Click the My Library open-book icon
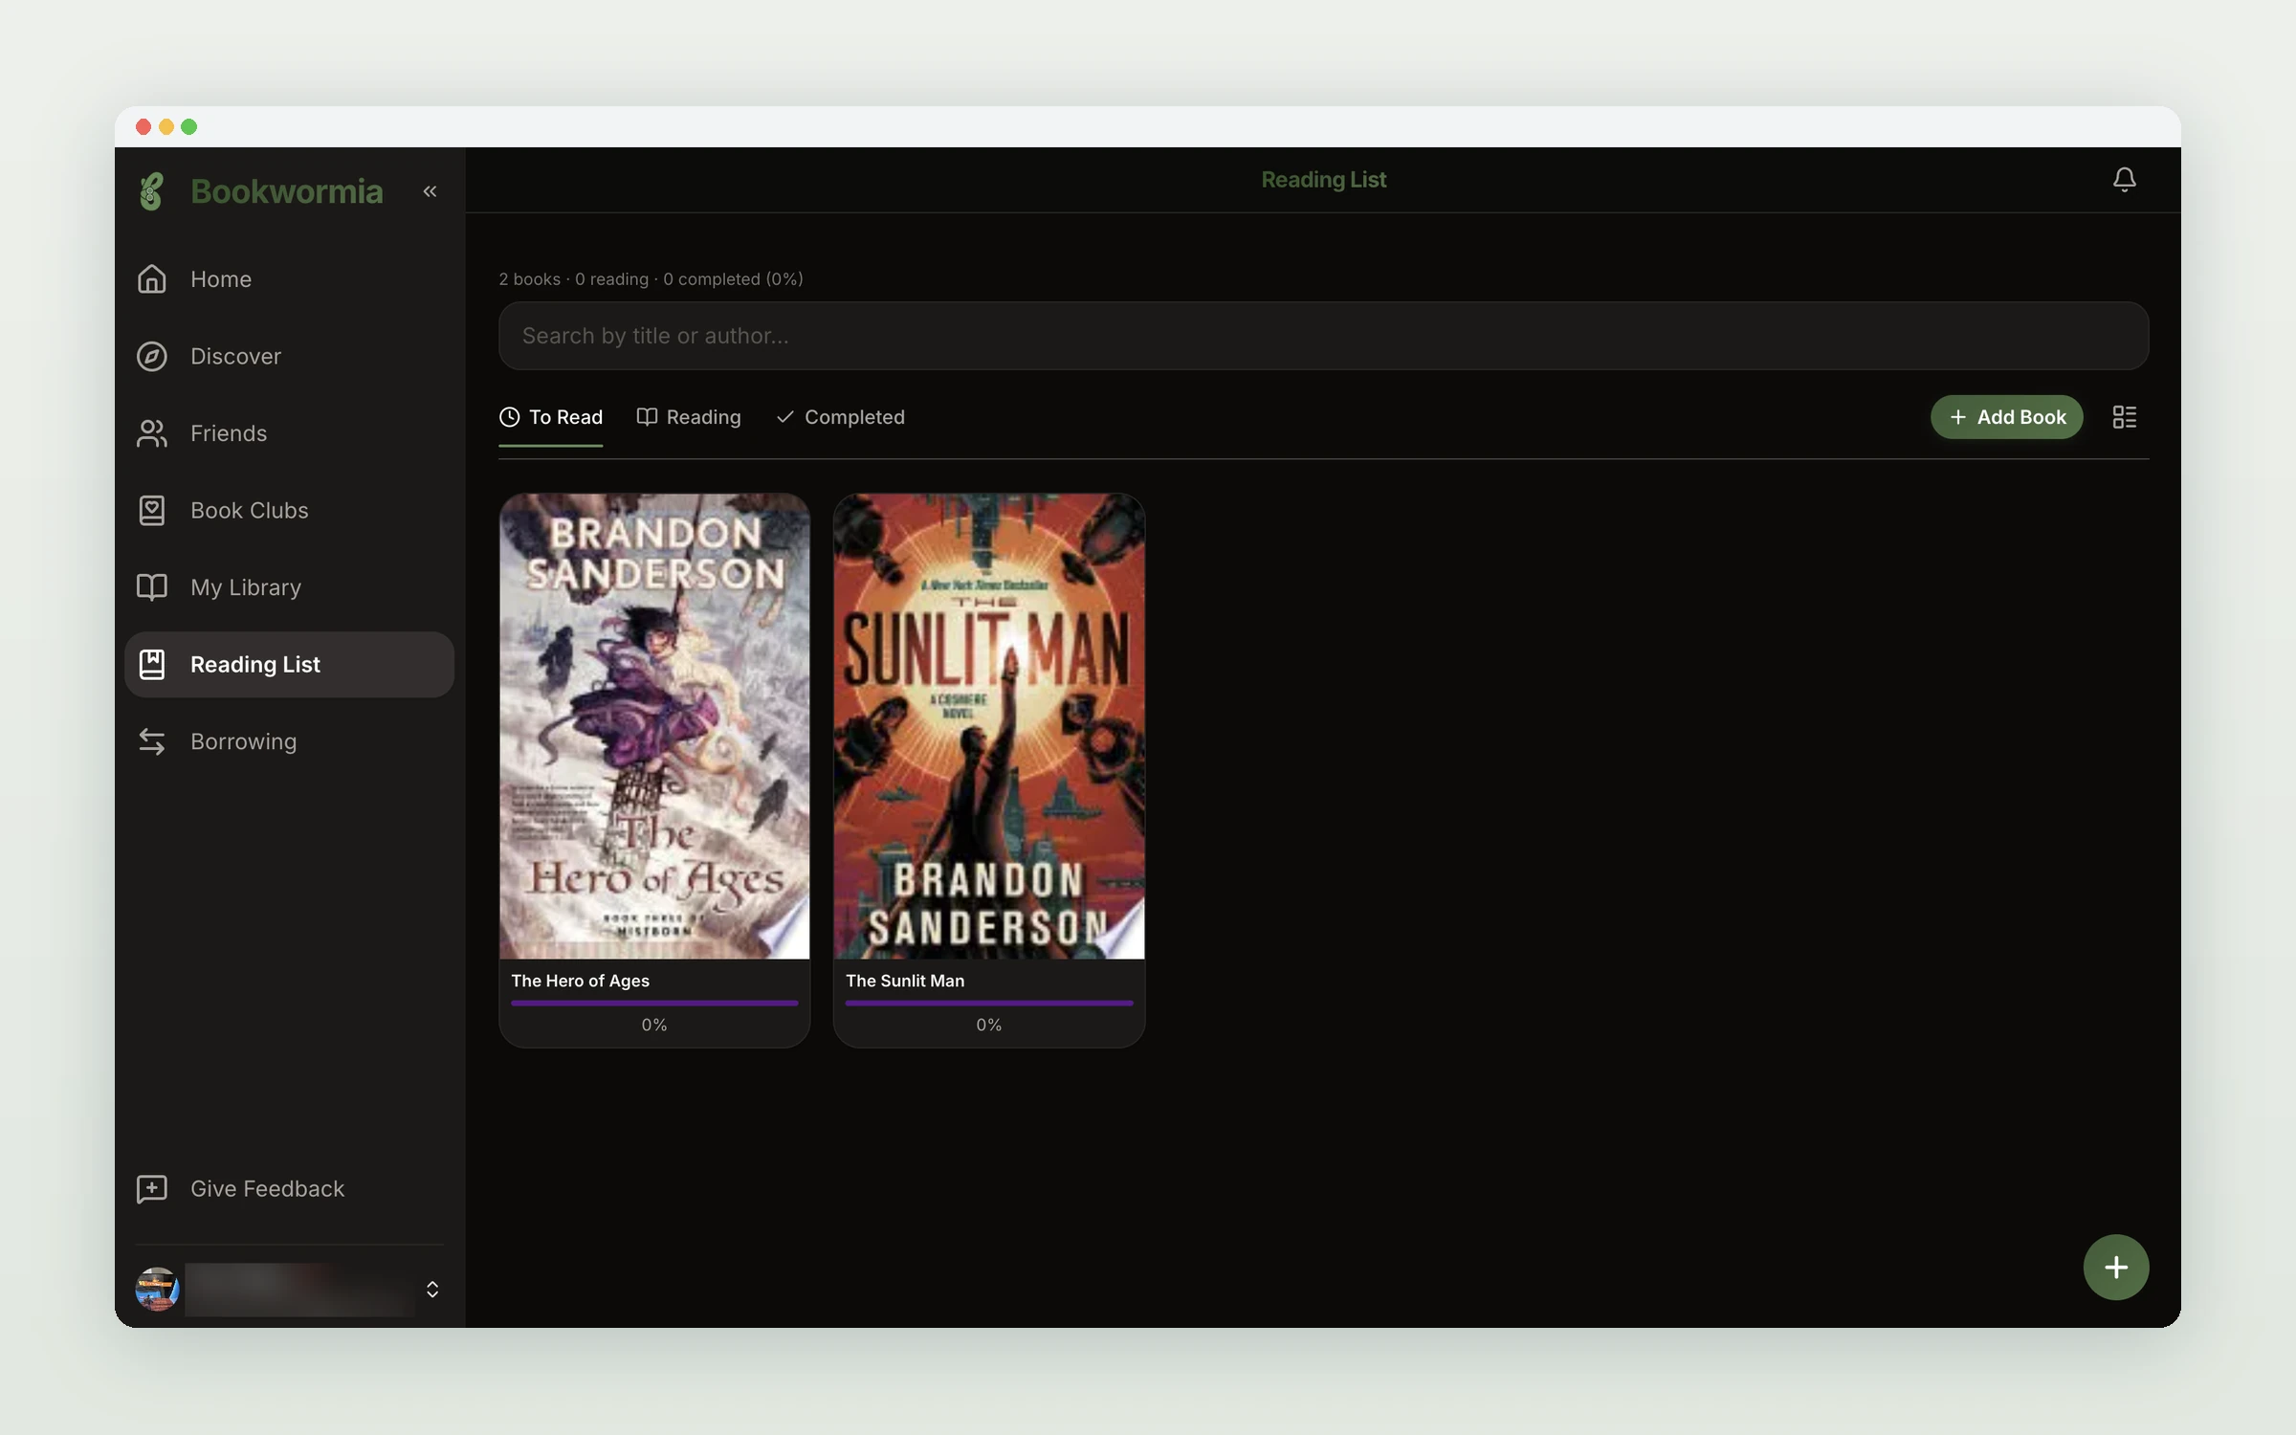 pyautogui.click(x=152, y=587)
